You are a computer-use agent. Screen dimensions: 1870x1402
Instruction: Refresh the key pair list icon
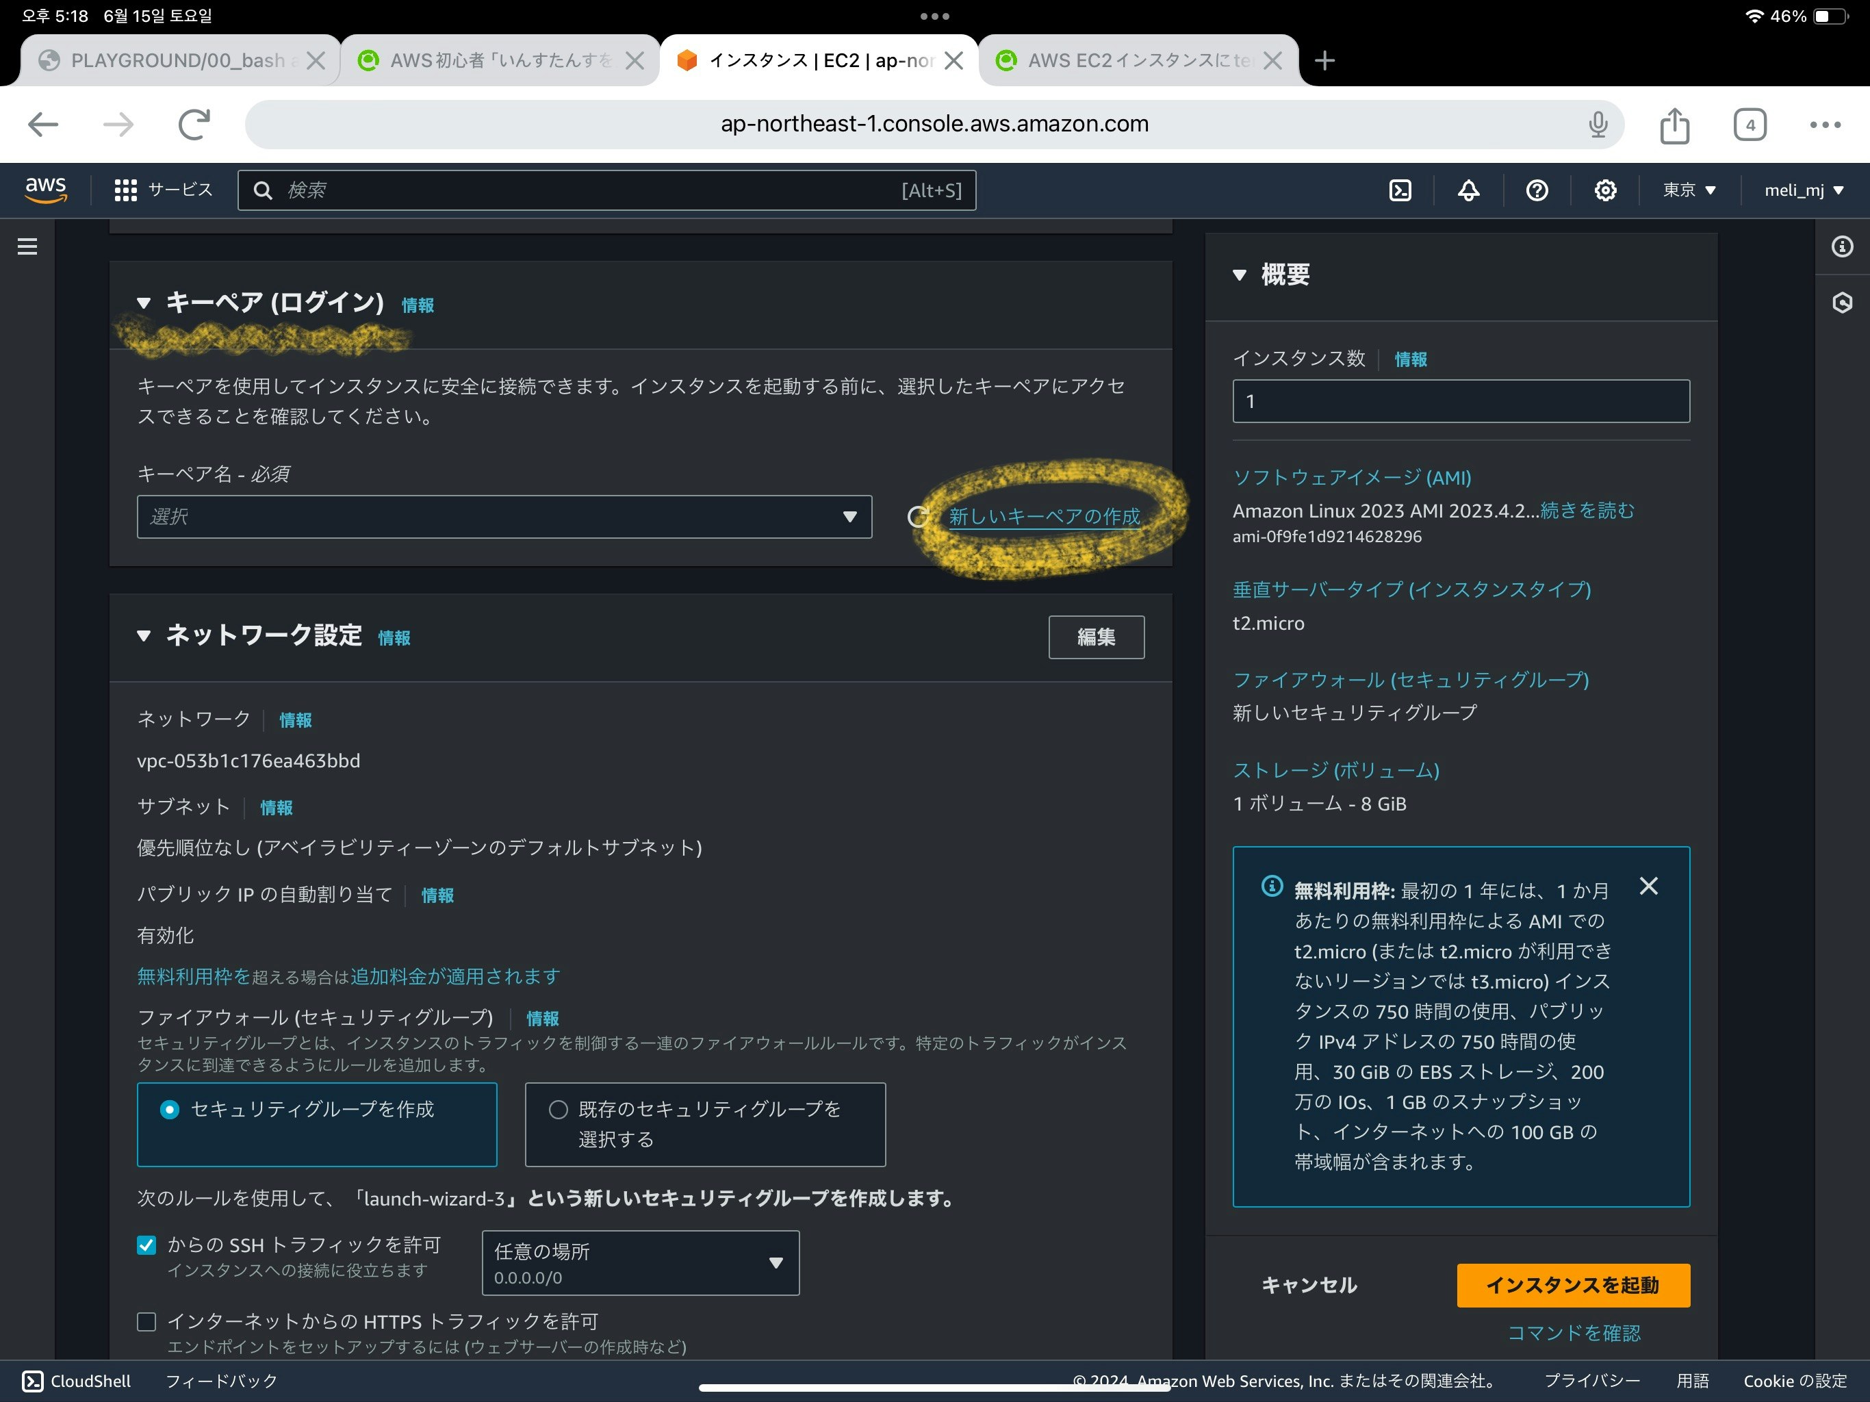917,517
